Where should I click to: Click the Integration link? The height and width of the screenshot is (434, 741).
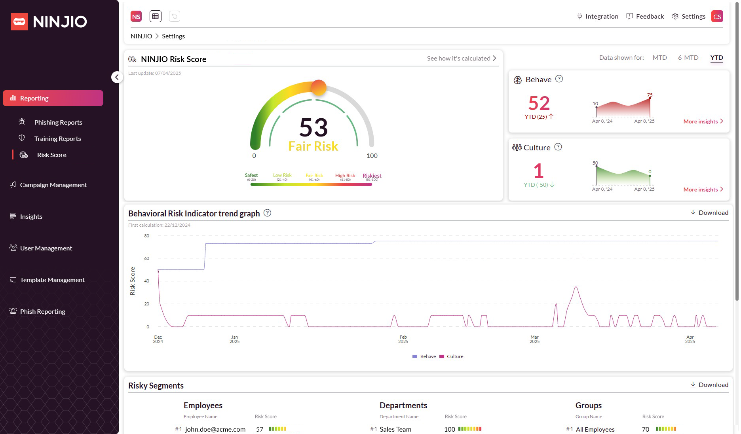[602, 16]
